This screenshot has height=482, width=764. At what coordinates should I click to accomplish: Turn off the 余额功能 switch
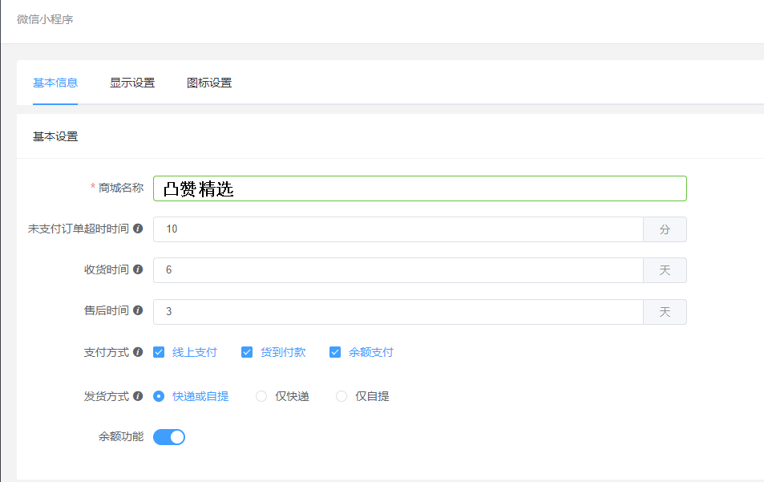[169, 437]
